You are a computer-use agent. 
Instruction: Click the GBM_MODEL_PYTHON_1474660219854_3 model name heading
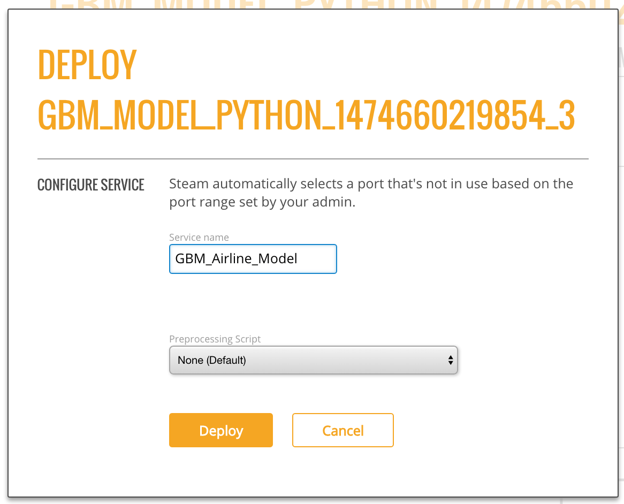pos(306,115)
